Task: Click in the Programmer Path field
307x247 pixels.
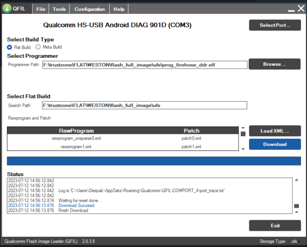Action: pos(145,65)
